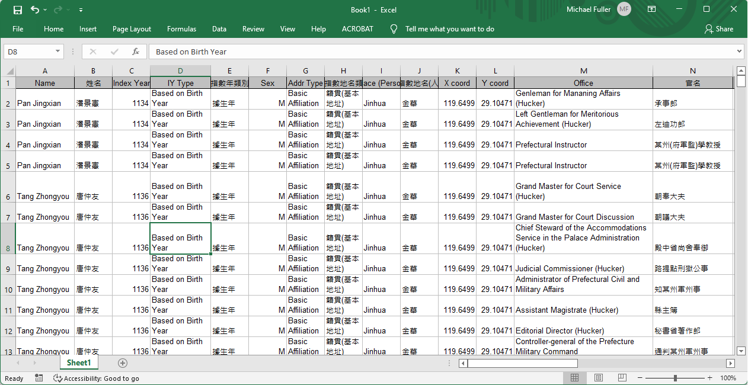Click the Undo arrow icon
Image resolution: width=748 pixels, height=385 pixels.
tap(35, 9)
